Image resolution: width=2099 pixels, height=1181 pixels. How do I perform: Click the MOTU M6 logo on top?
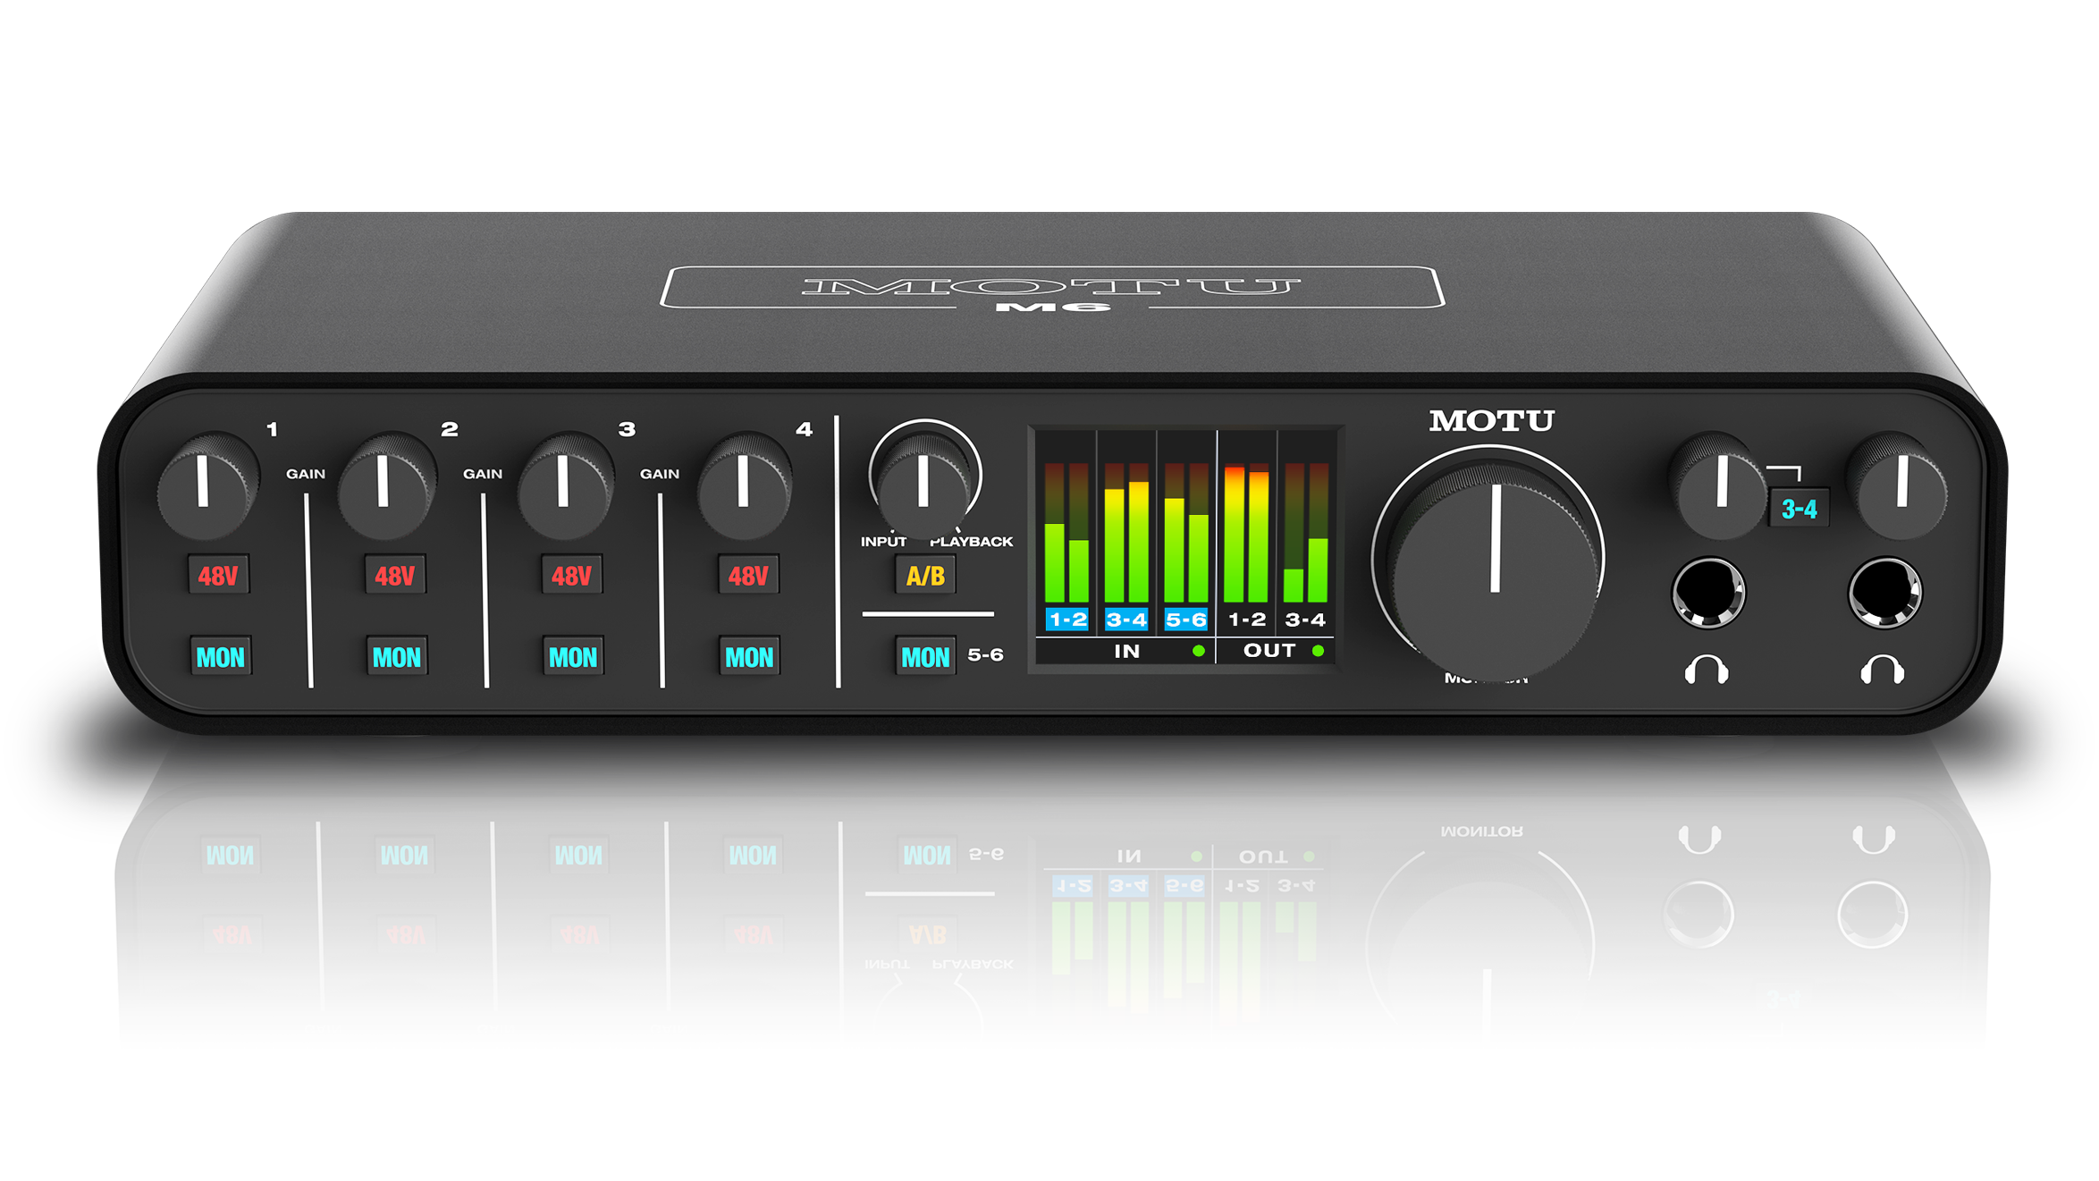(1052, 289)
